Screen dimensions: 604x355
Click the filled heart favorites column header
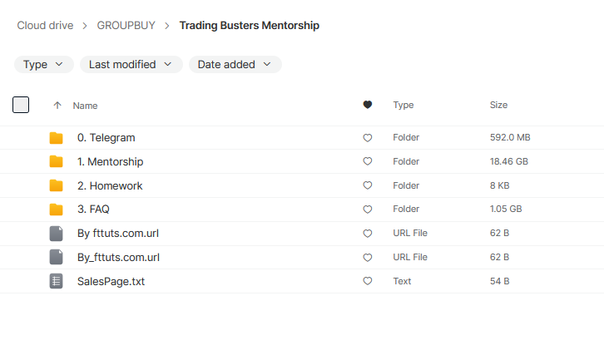coord(368,105)
